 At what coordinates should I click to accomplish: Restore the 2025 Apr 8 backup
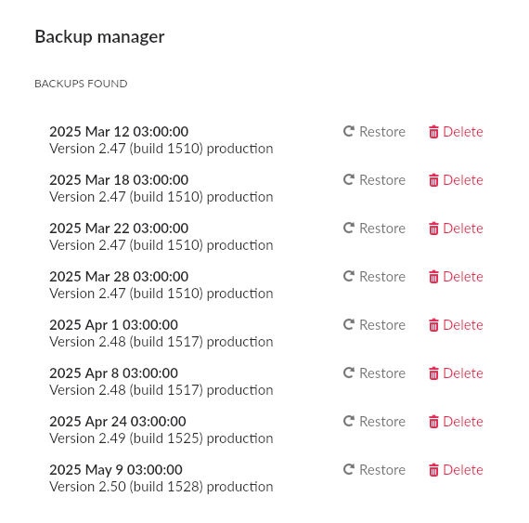point(374,373)
